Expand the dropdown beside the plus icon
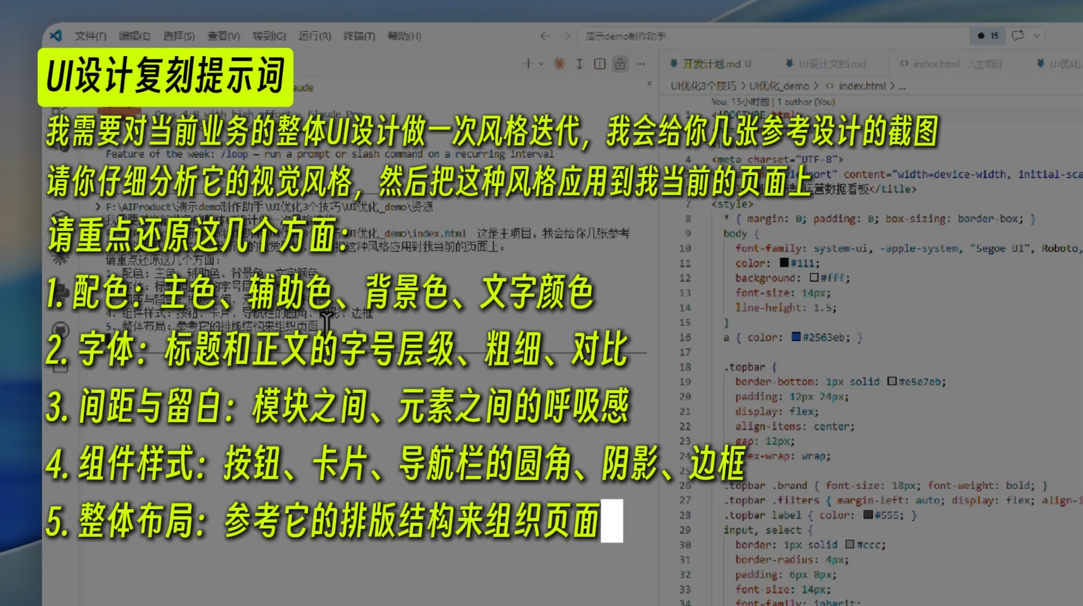The width and height of the screenshot is (1083, 606). click(x=541, y=64)
